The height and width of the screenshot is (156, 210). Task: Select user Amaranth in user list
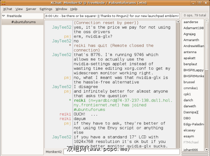pyautogui.click(x=191, y=40)
